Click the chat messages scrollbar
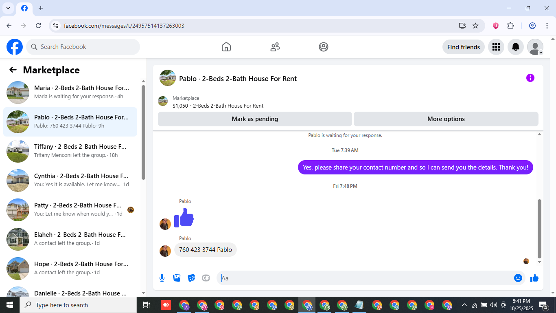 (x=540, y=228)
